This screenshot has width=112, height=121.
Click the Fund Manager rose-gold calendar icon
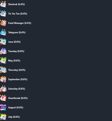3,23
